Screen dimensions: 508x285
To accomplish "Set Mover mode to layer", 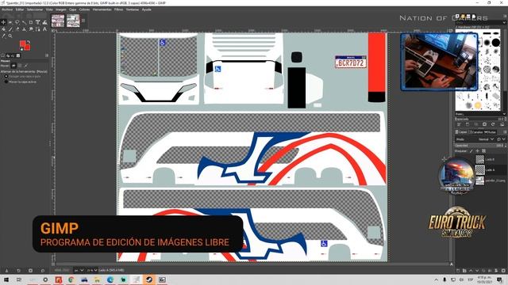I will click(13, 66).
